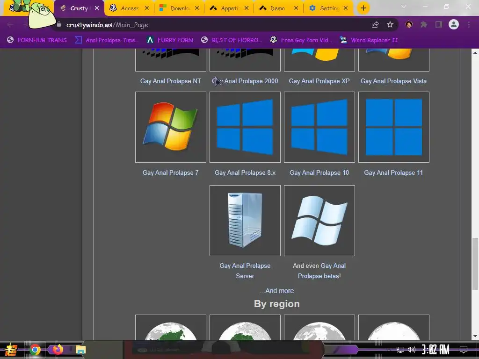This screenshot has height=359, width=479.
Task: Open the Windows 7 logo thumbnail
Action: pyautogui.click(x=170, y=127)
